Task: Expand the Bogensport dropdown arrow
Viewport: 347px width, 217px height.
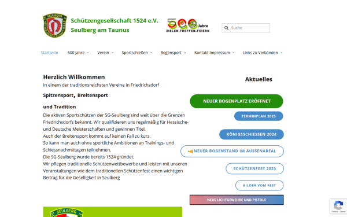Action: point(185,53)
